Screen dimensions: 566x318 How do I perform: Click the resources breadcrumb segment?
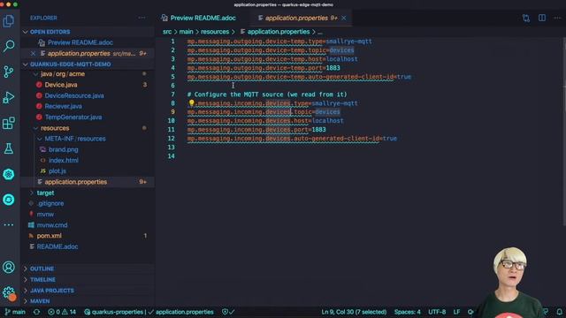tap(215, 32)
